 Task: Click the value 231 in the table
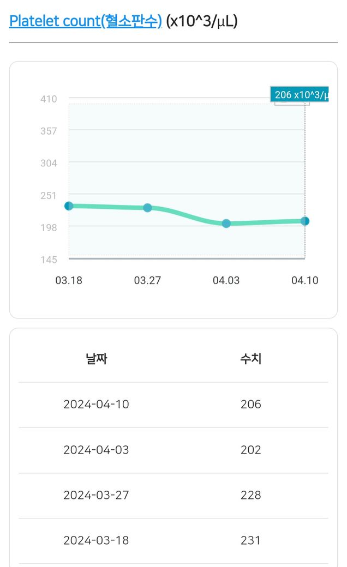tap(251, 541)
